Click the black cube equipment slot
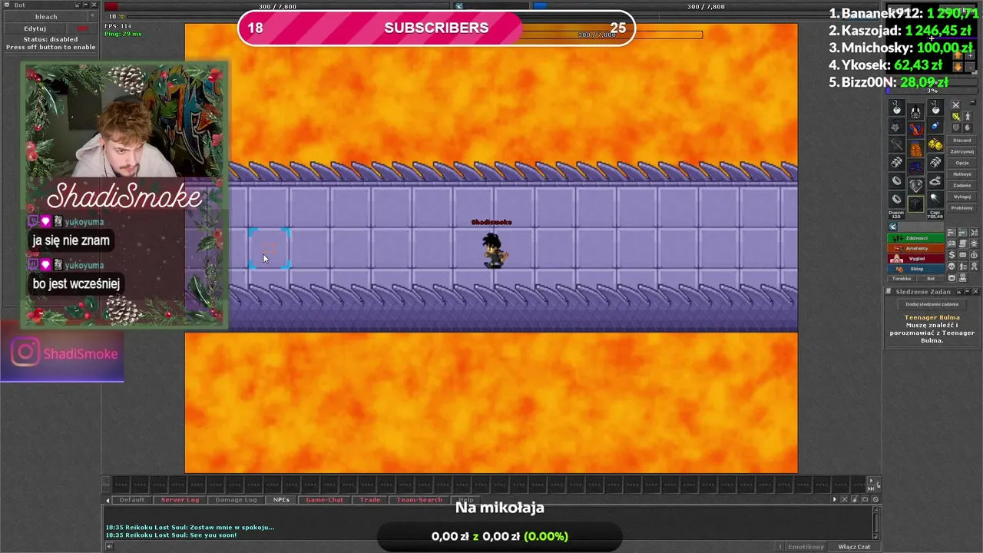983x553 pixels. [x=915, y=204]
